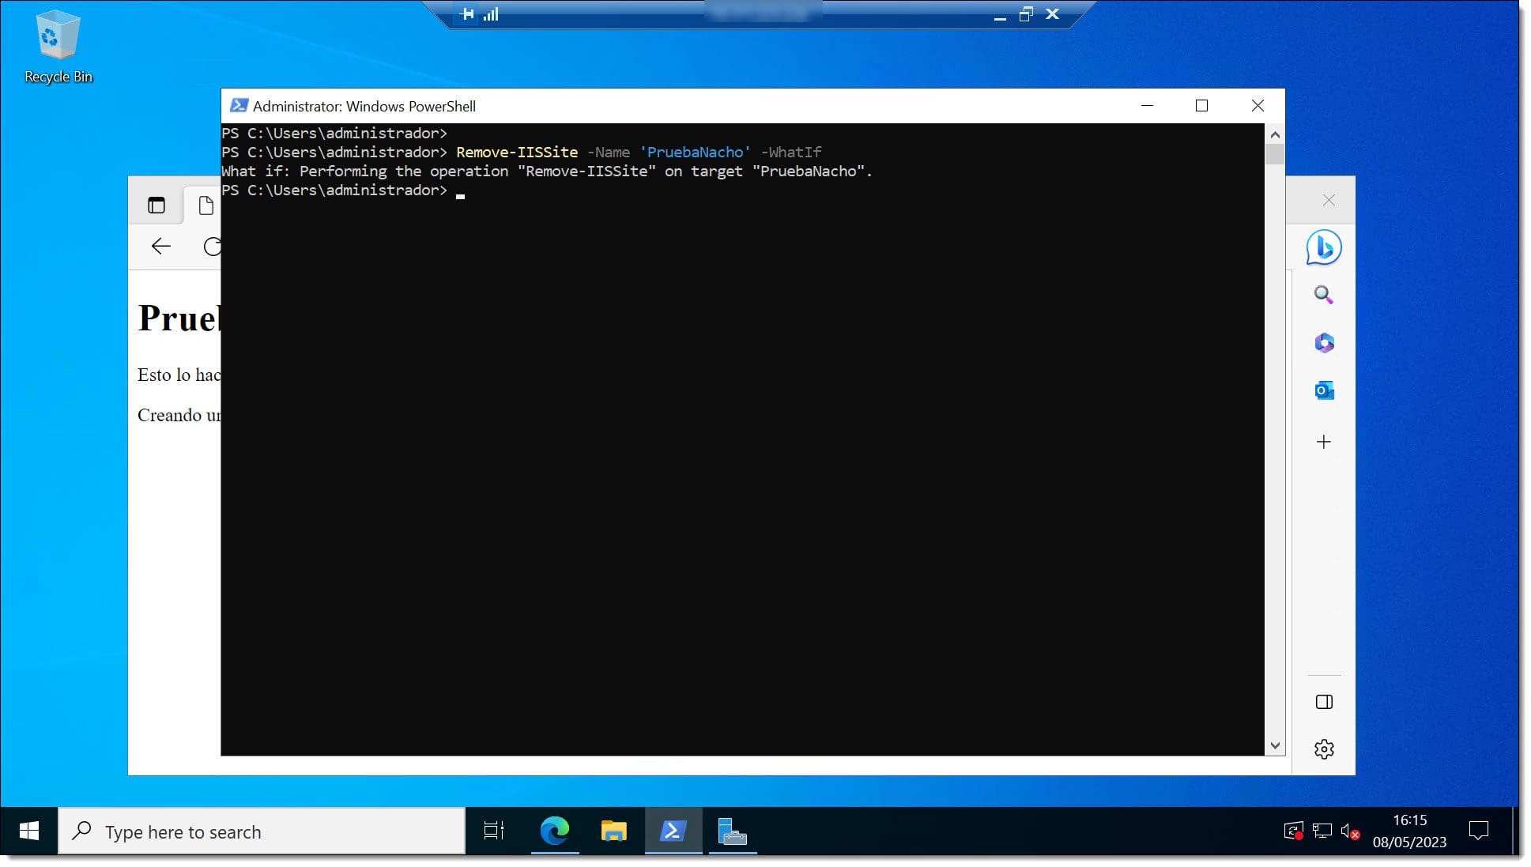Click the system tray volume icon
The height and width of the screenshot is (867, 1531).
pos(1349,831)
